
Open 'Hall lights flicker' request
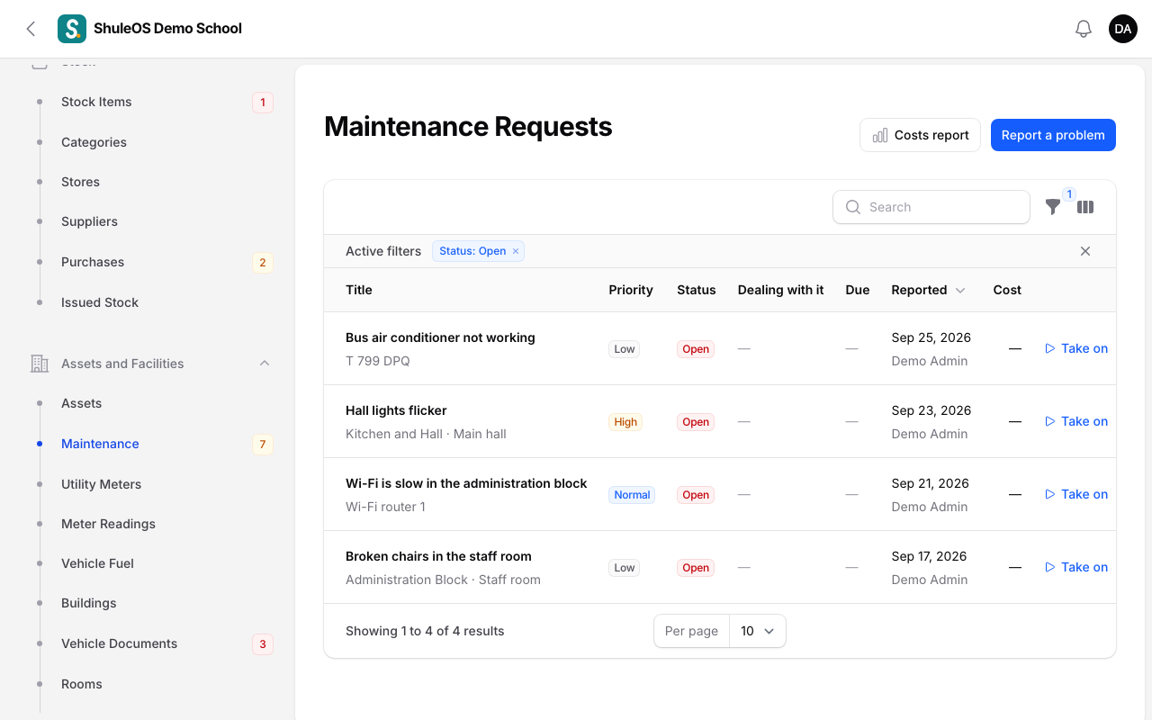pos(396,410)
